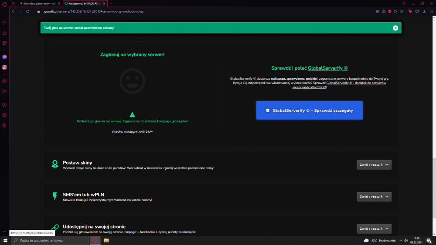Open sidebar setup three-dots menu
This screenshot has height=245, width=436.
(4, 232)
